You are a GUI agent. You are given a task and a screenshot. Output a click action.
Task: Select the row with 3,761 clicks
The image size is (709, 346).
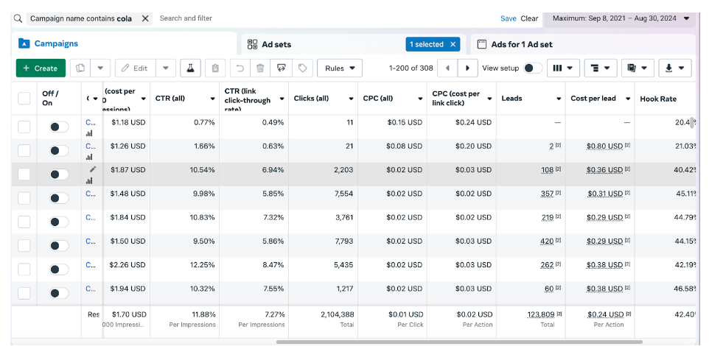click(x=24, y=222)
